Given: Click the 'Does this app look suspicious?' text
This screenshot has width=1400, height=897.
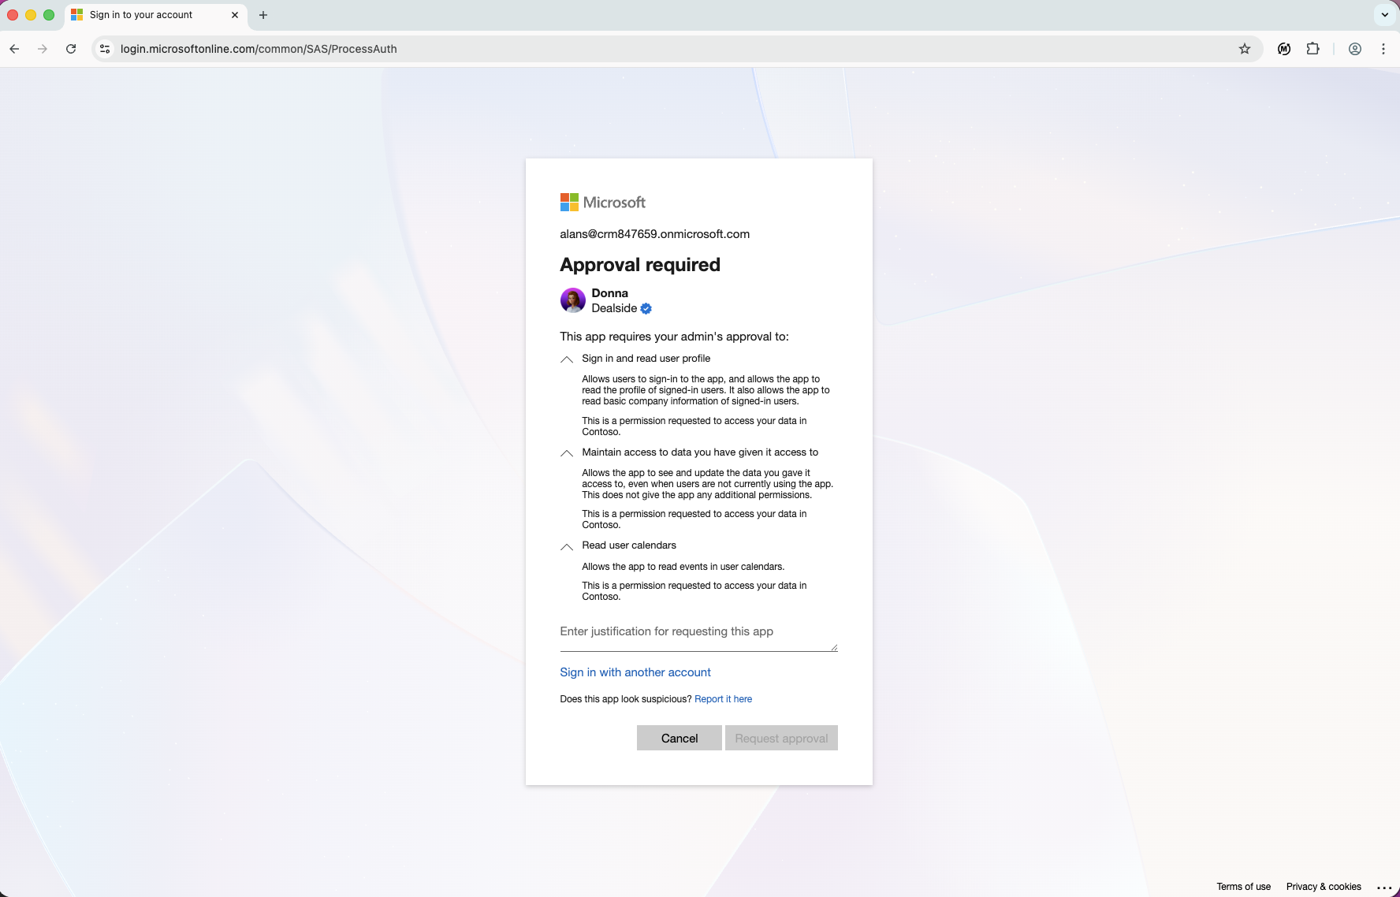Looking at the screenshot, I should pyautogui.click(x=626, y=699).
